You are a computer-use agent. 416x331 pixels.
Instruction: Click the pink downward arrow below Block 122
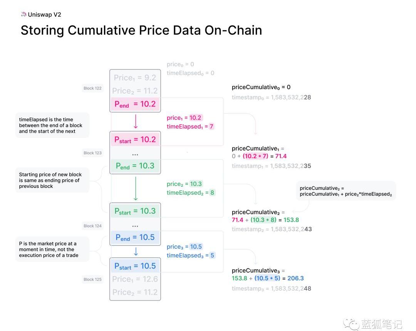point(136,121)
